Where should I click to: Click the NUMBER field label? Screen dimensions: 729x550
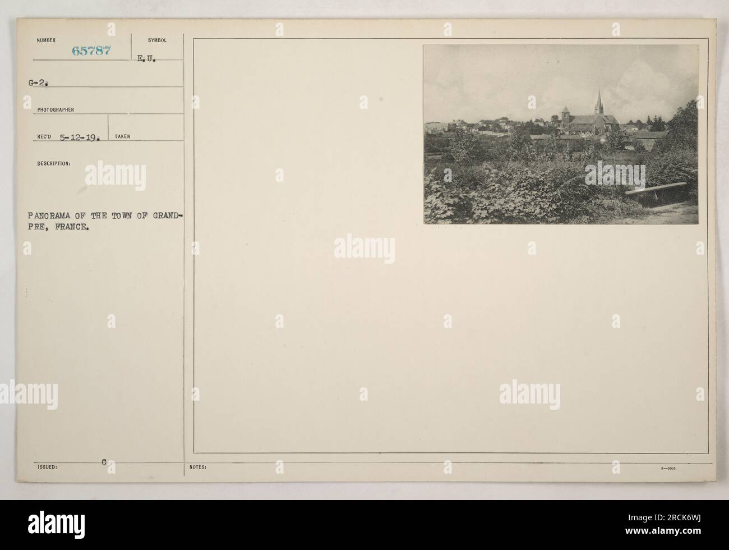coord(46,40)
